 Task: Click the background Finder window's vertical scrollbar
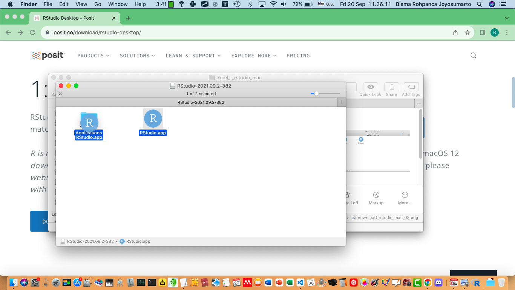(x=421, y=134)
